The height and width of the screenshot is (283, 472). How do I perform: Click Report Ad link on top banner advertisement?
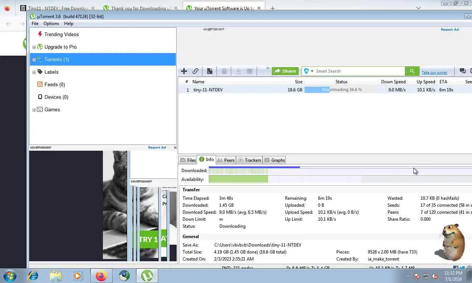point(450,29)
